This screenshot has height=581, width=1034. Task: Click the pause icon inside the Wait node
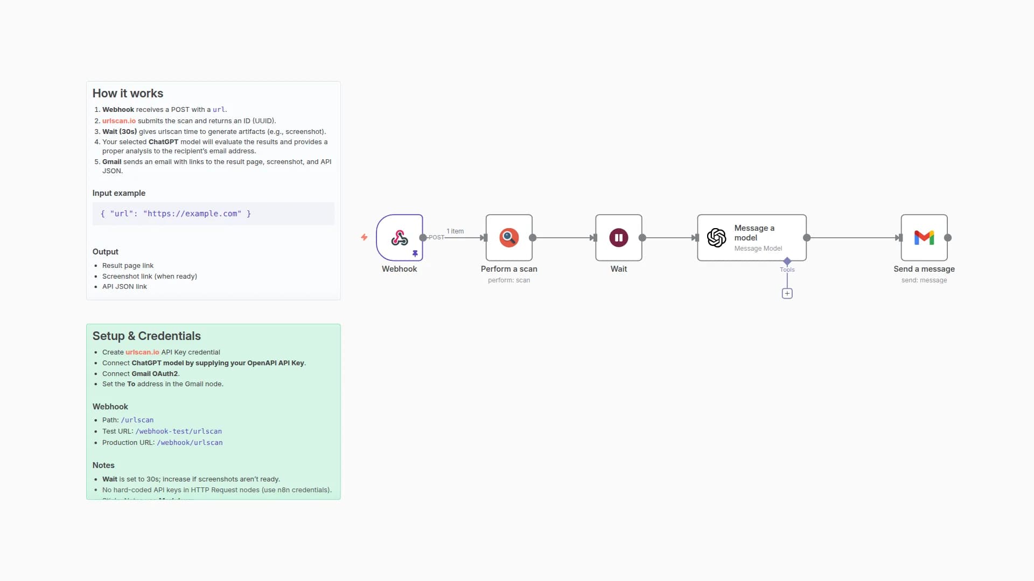click(618, 237)
